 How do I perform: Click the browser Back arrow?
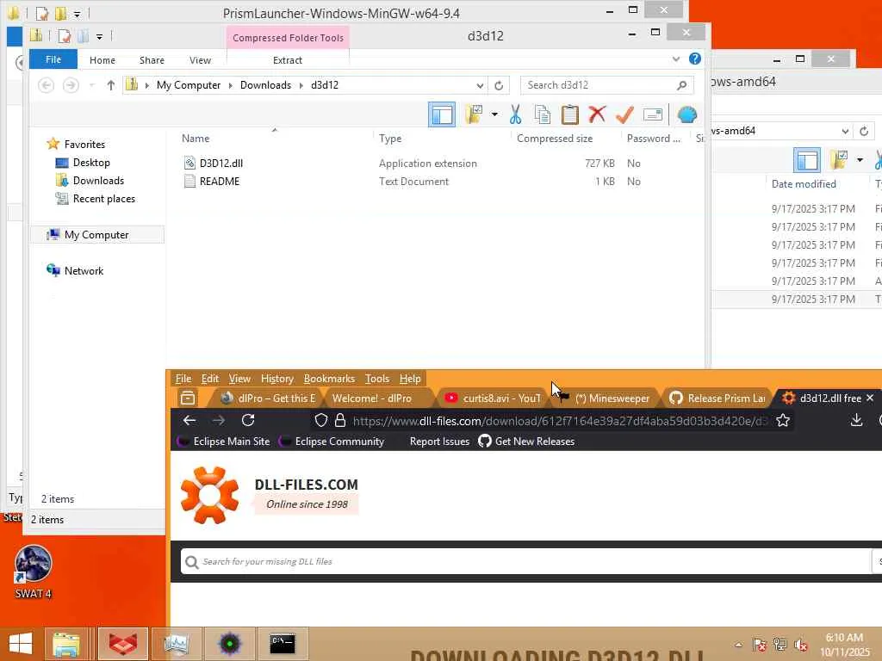pos(189,420)
